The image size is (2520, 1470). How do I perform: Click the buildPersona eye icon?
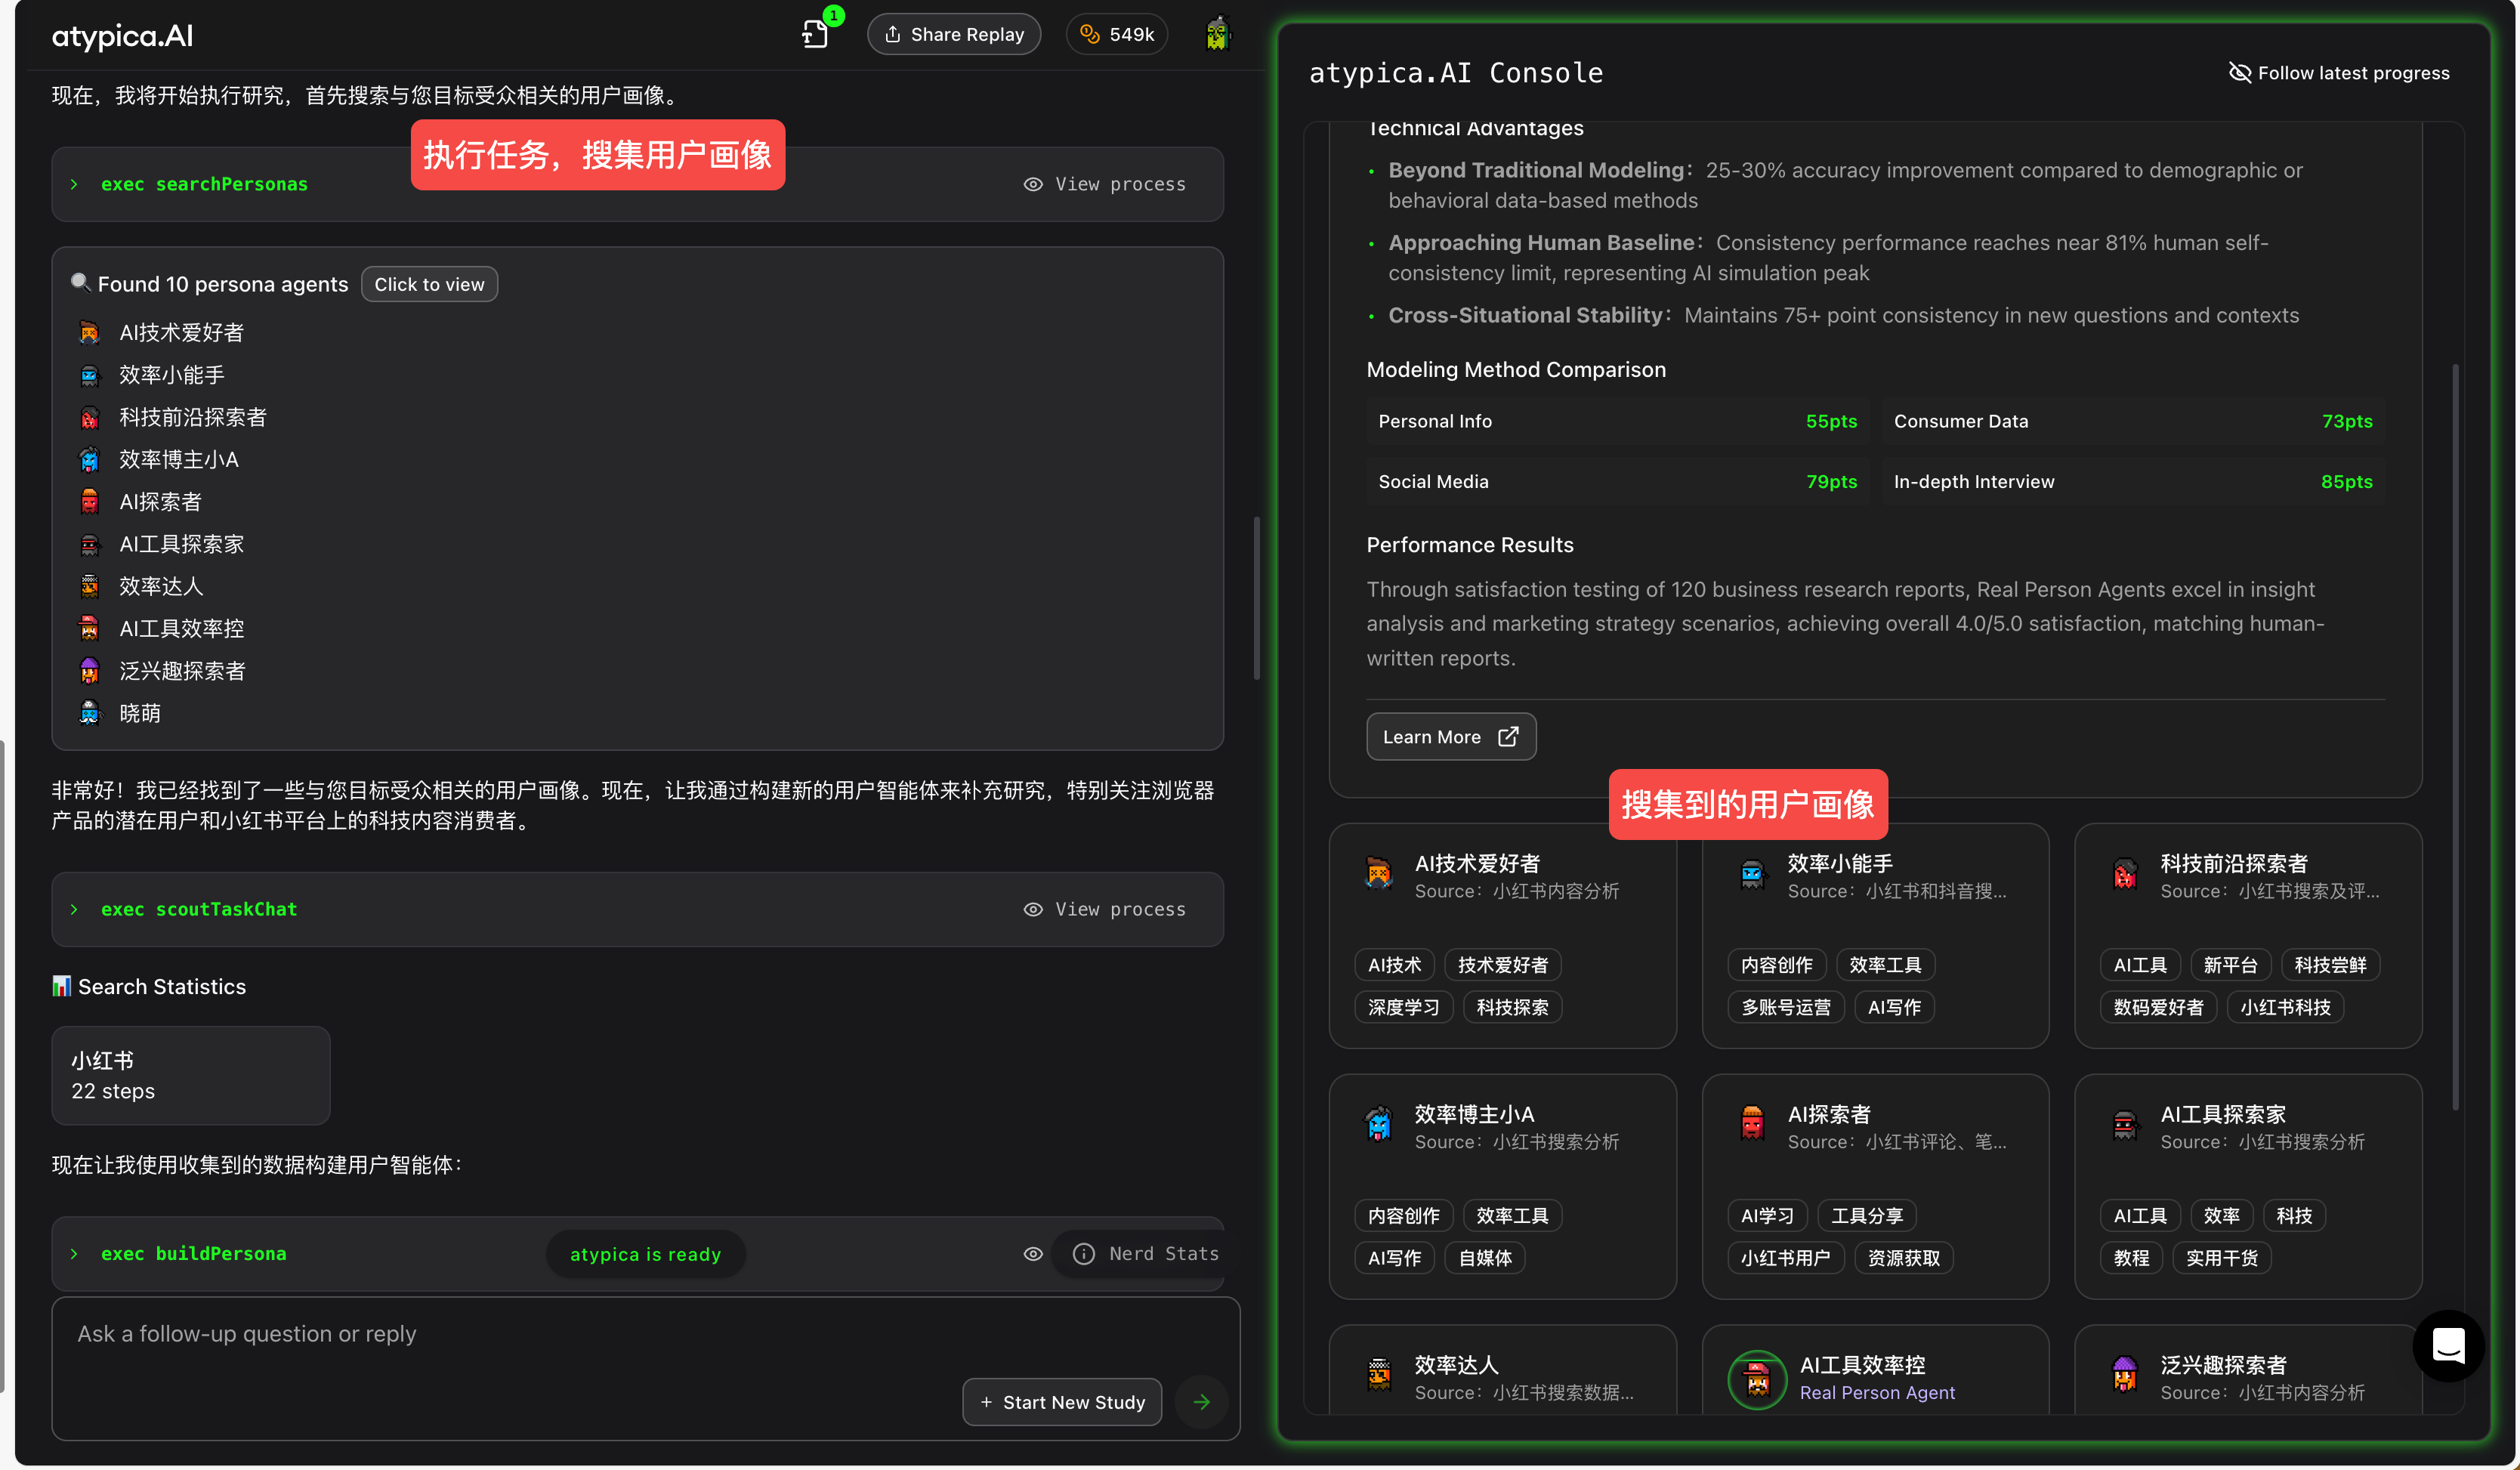click(x=1033, y=1253)
